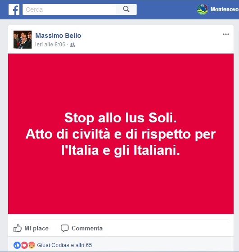Click the blue like reaction icon
Viewport: 239px width, 252px height.
(x=17, y=245)
